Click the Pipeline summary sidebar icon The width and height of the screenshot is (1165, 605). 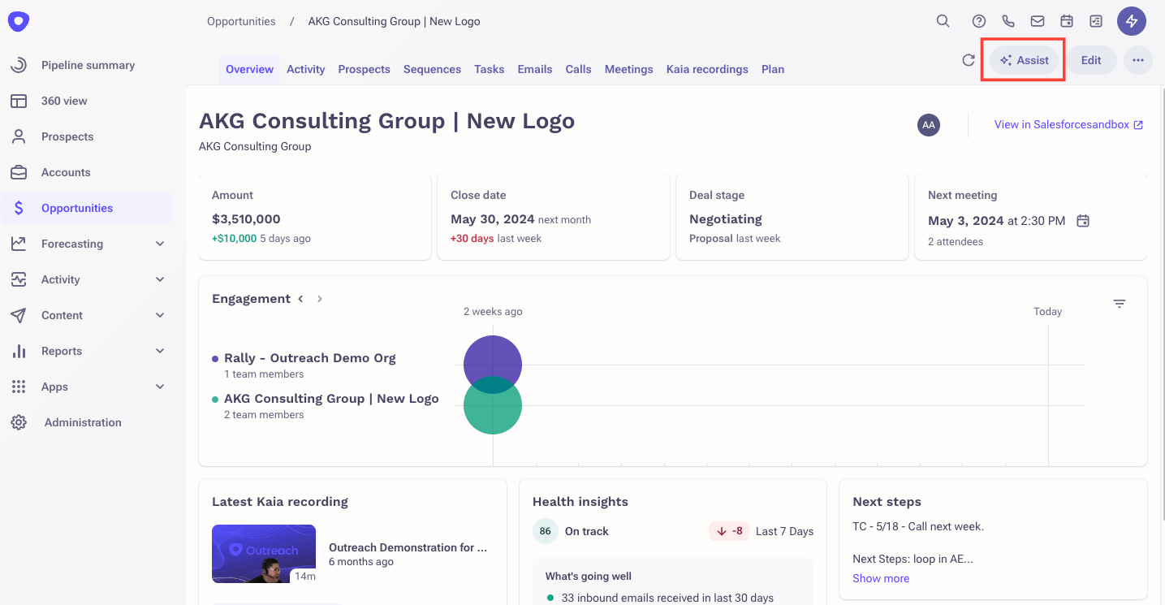tap(19, 65)
